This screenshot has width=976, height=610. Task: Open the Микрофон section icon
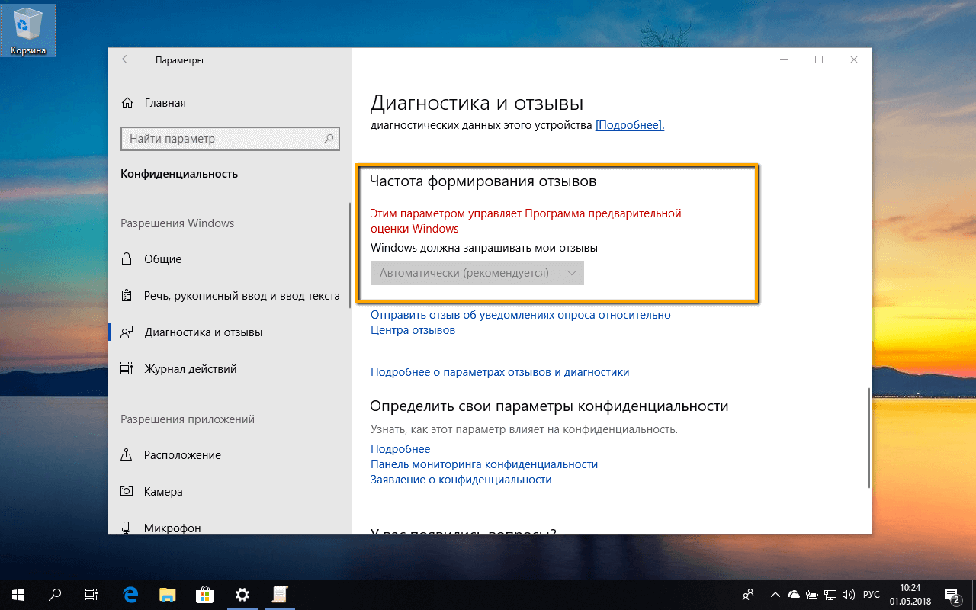pos(126,527)
